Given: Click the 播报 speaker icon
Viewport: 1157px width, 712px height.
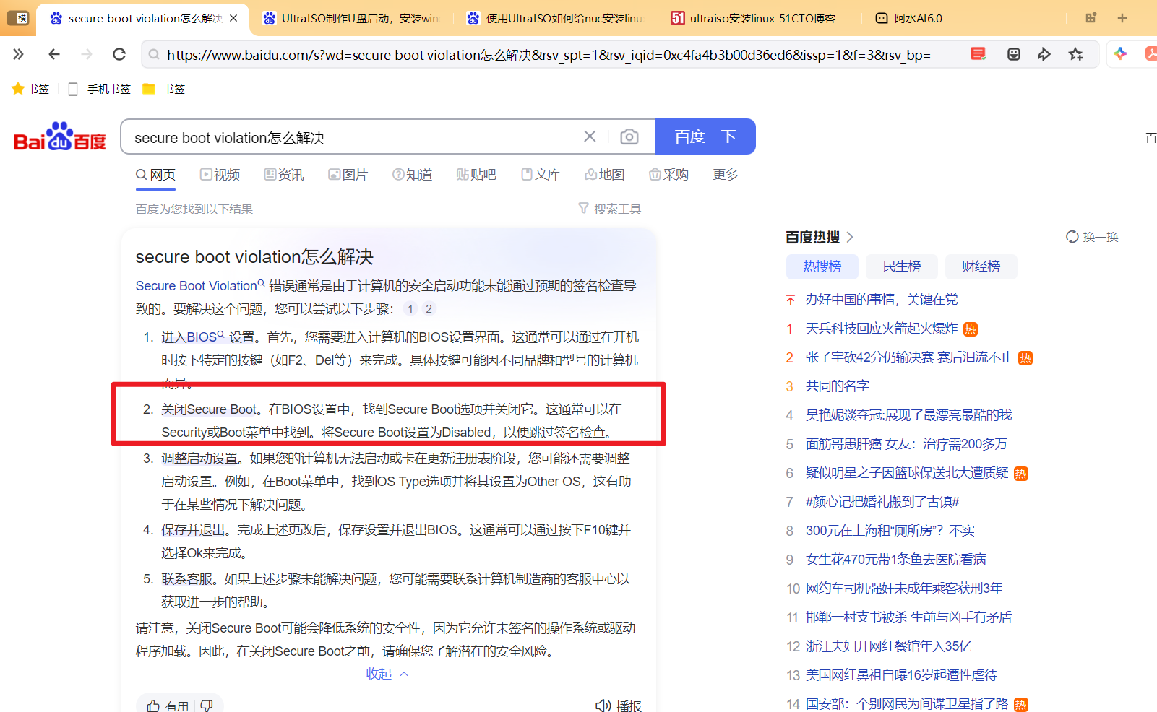Looking at the screenshot, I should pos(619,706).
